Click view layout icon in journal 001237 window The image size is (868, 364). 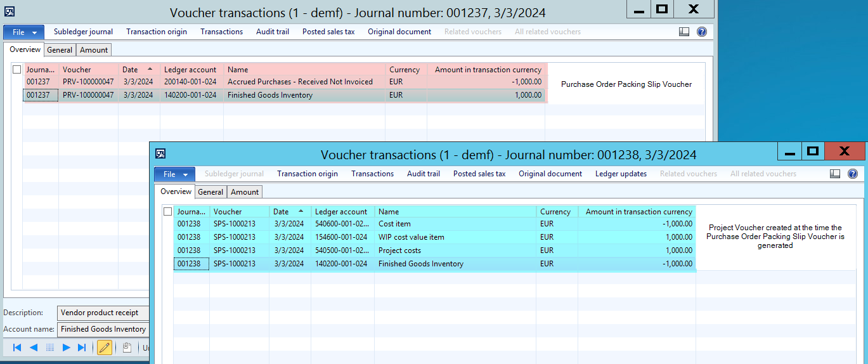(684, 32)
